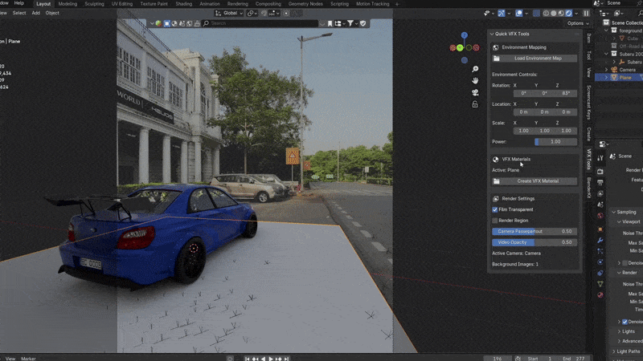Click jump to end frame button
This screenshot has height=361, width=643.
[x=287, y=359]
